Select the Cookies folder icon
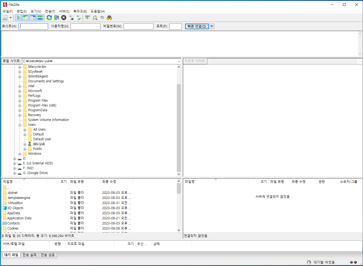Screen dimensions: 363x266 [5, 228]
